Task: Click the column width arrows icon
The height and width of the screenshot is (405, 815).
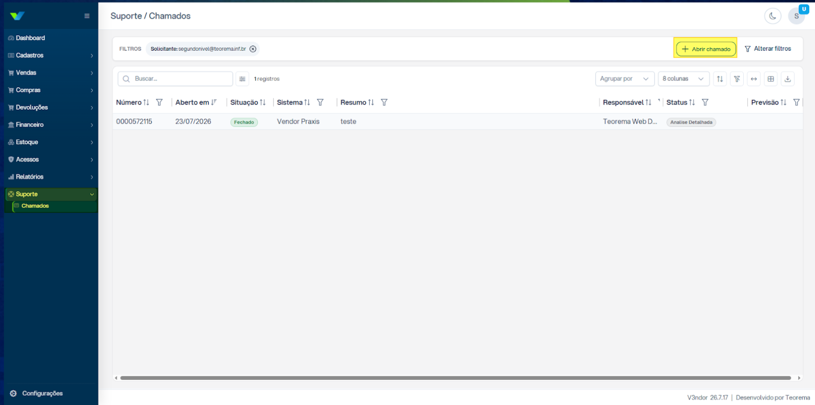Action: point(753,78)
